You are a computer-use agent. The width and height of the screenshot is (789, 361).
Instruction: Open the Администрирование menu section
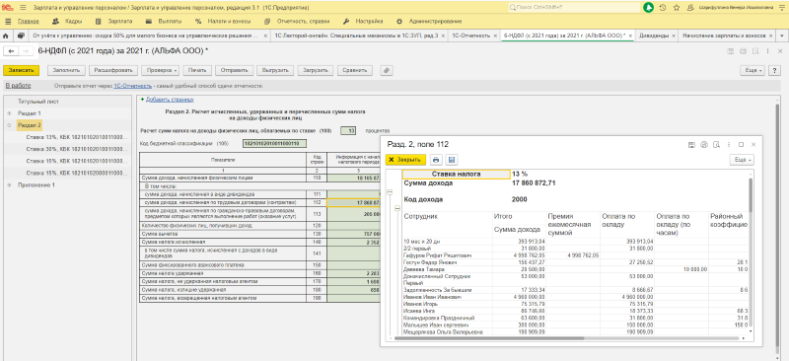(429, 22)
